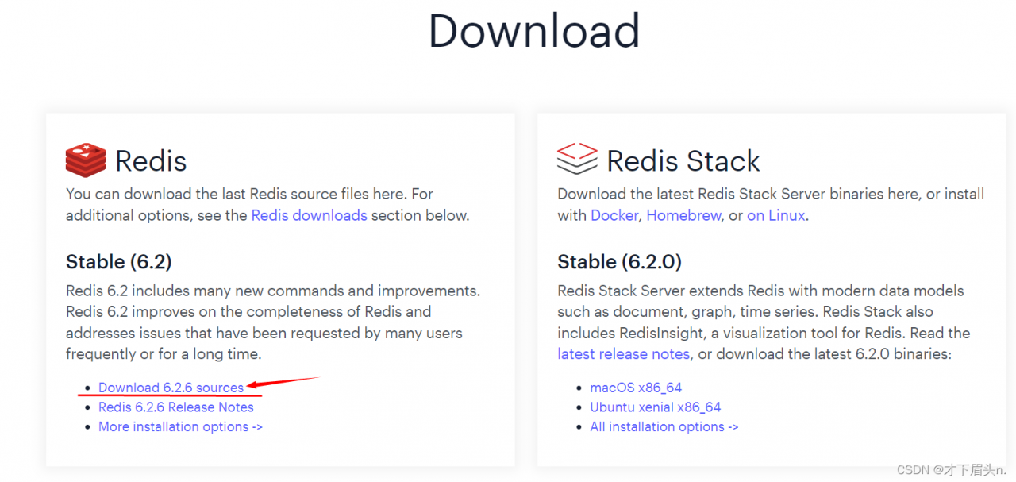The image size is (1016, 482).
Task: Download the Ubuntu xenial x86_64 binary
Action: click(x=656, y=407)
